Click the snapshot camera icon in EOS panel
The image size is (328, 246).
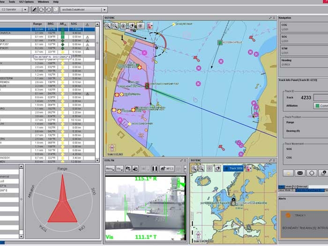pyautogui.click(x=128, y=169)
